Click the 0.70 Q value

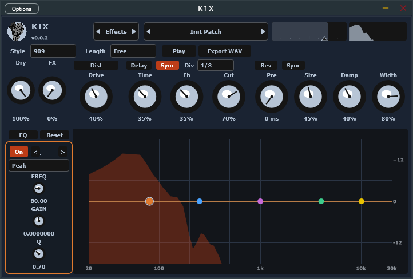[x=39, y=266]
